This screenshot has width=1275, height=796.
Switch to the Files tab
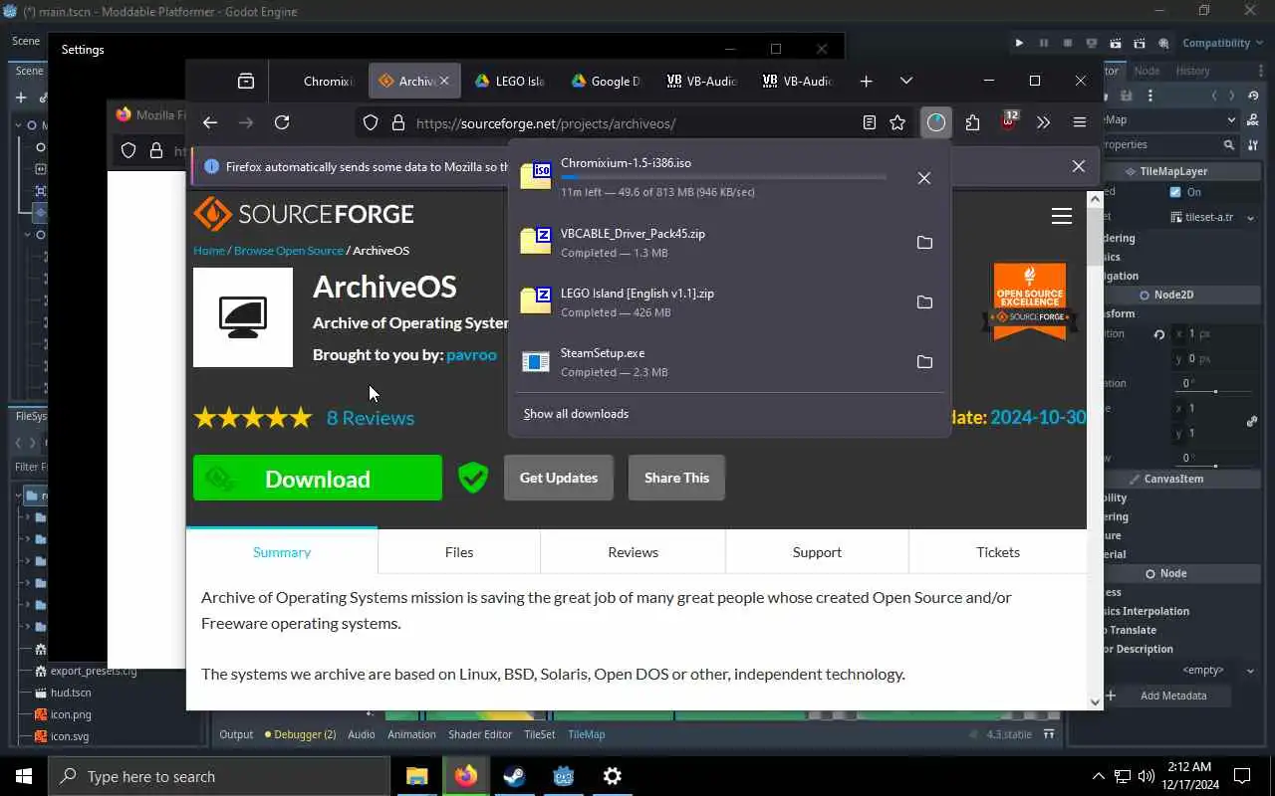click(459, 552)
